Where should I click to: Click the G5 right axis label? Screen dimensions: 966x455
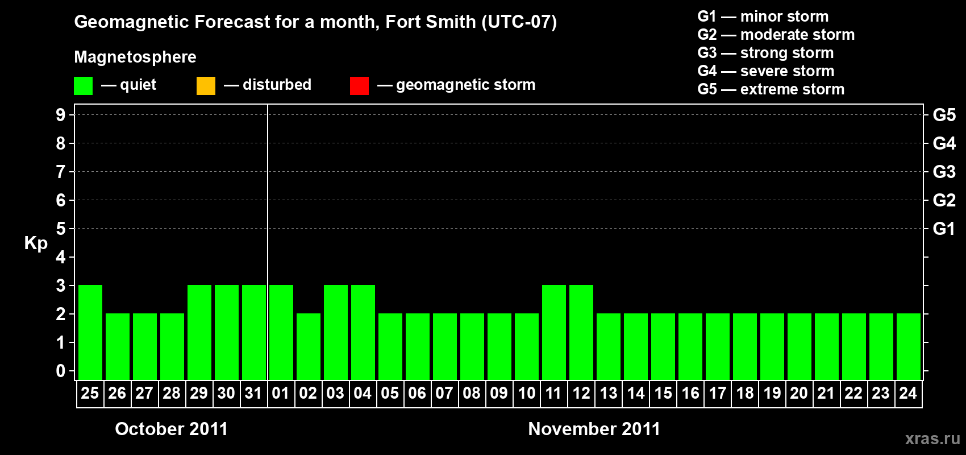(944, 115)
